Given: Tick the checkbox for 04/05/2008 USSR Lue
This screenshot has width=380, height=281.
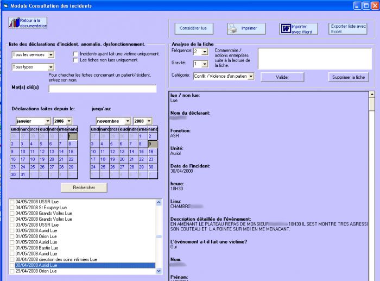Looking at the screenshot, I should (x=12, y=202).
